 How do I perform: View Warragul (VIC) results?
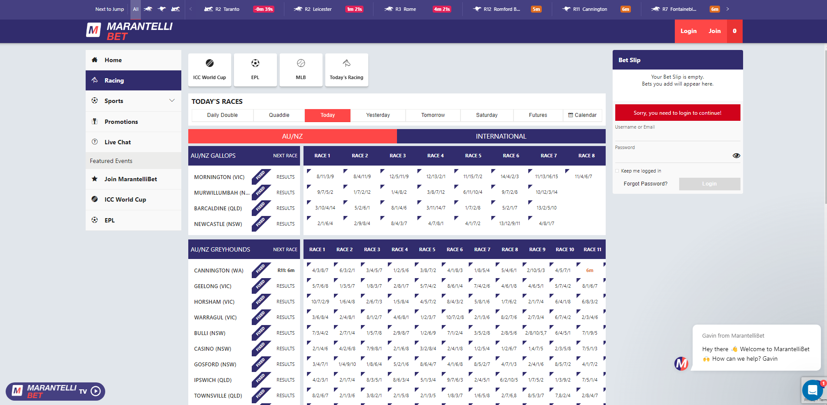(285, 318)
